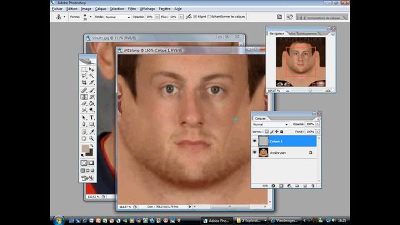Viewport: 400px width, 225px height.
Task: Open the Fichier menu
Action: 57,9
